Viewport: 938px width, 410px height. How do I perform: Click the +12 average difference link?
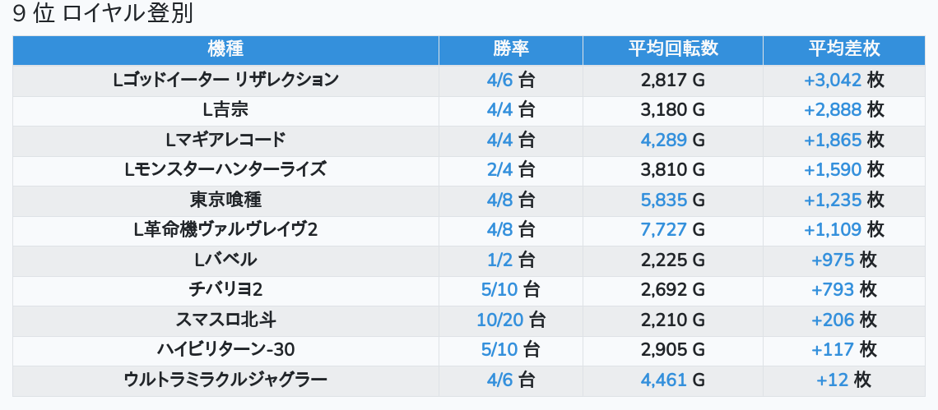click(x=832, y=380)
